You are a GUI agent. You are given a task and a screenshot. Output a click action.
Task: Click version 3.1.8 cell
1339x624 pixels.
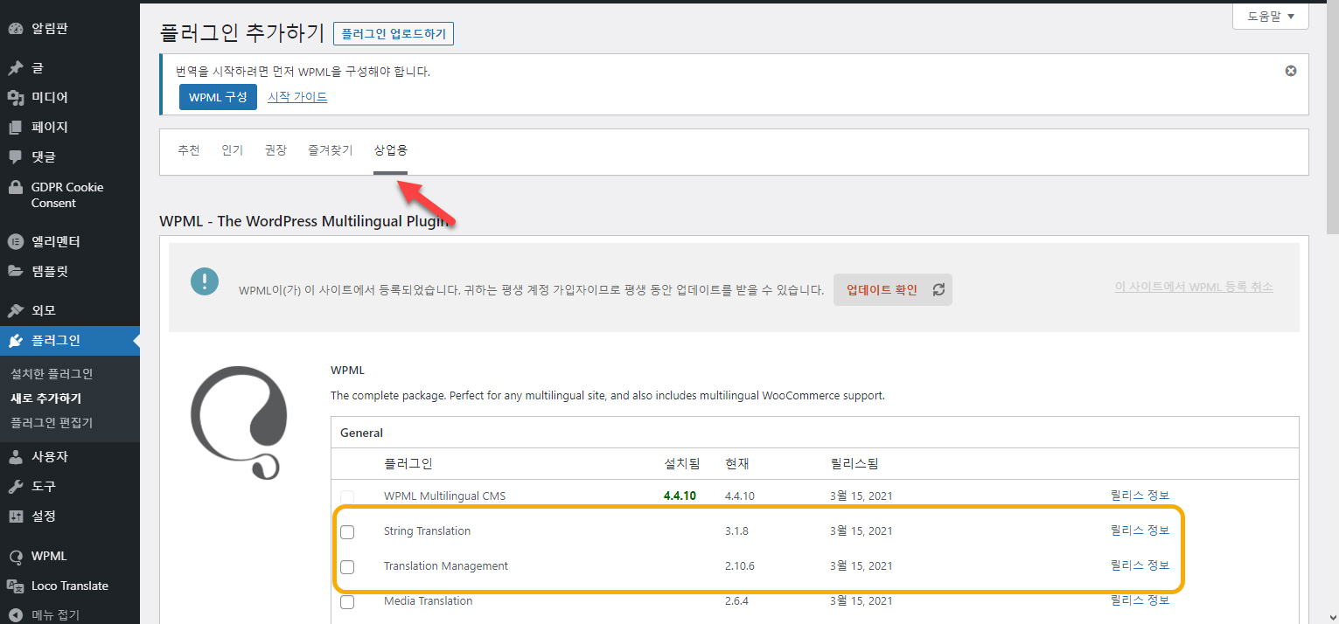pyautogui.click(x=736, y=530)
